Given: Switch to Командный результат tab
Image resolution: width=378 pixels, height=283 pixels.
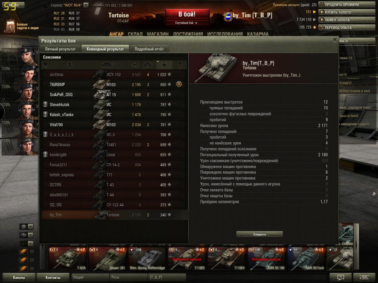Looking at the screenshot, I should click(x=105, y=49).
